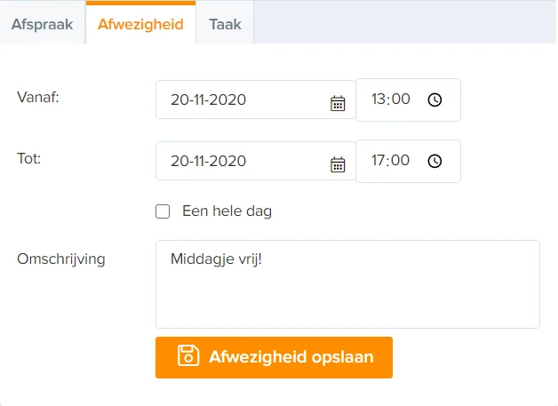Click the 'Omschrijving' label

click(61, 259)
